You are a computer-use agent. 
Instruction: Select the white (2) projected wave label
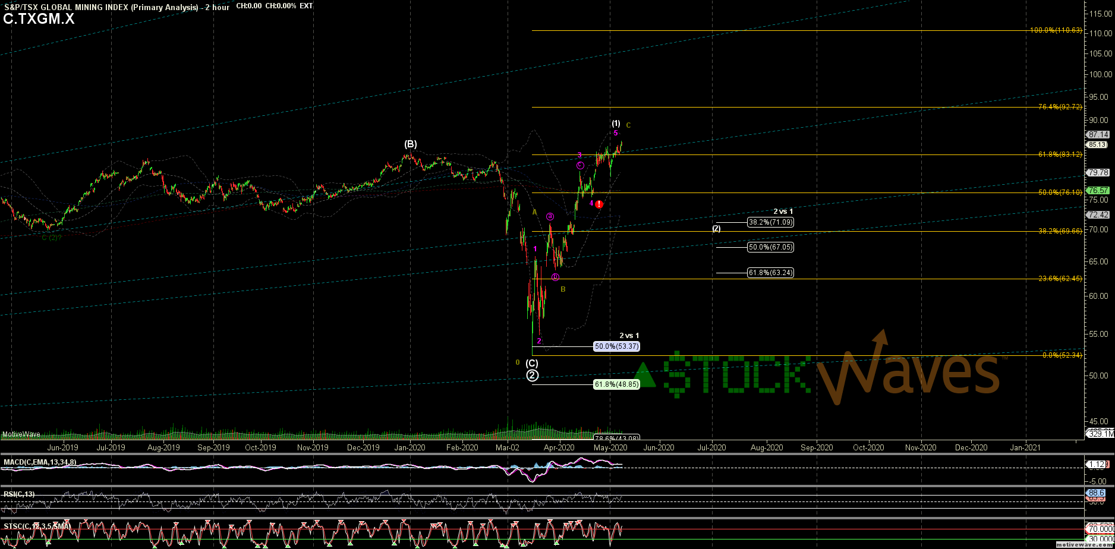coord(716,229)
